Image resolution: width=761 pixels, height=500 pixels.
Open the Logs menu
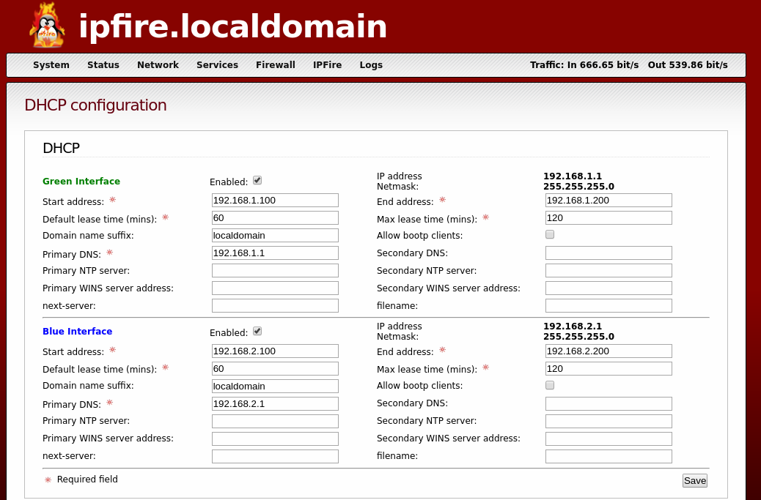(371, 65)
